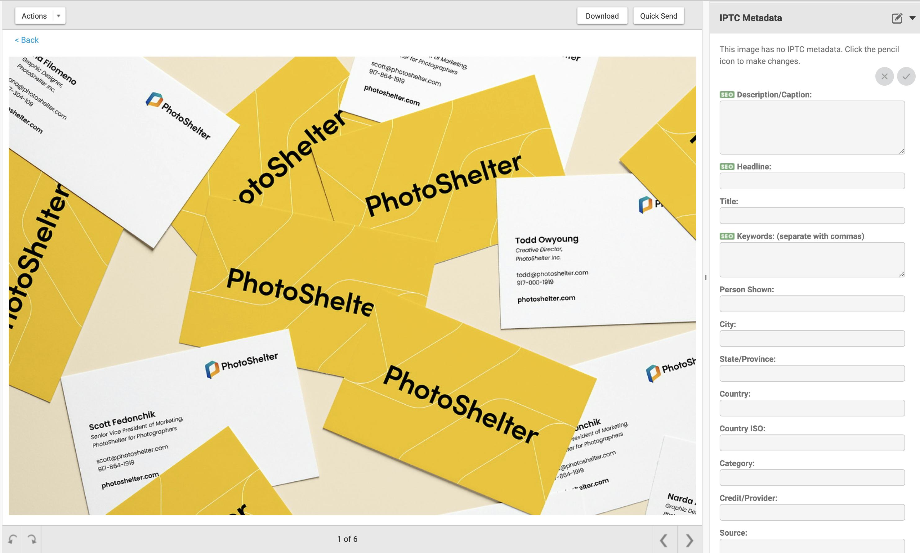Click into the Description/Caption text area
The height and width of the screenshot is (553, 920).
(x=812, y=127)
